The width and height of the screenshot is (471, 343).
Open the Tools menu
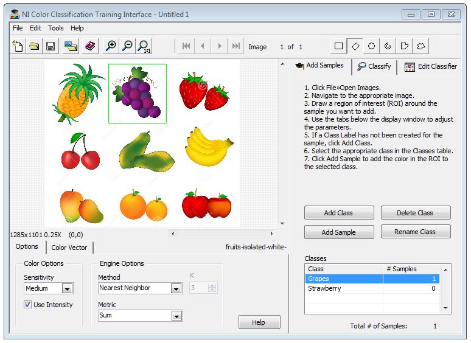pyautogui.click(x=56, y=28)
